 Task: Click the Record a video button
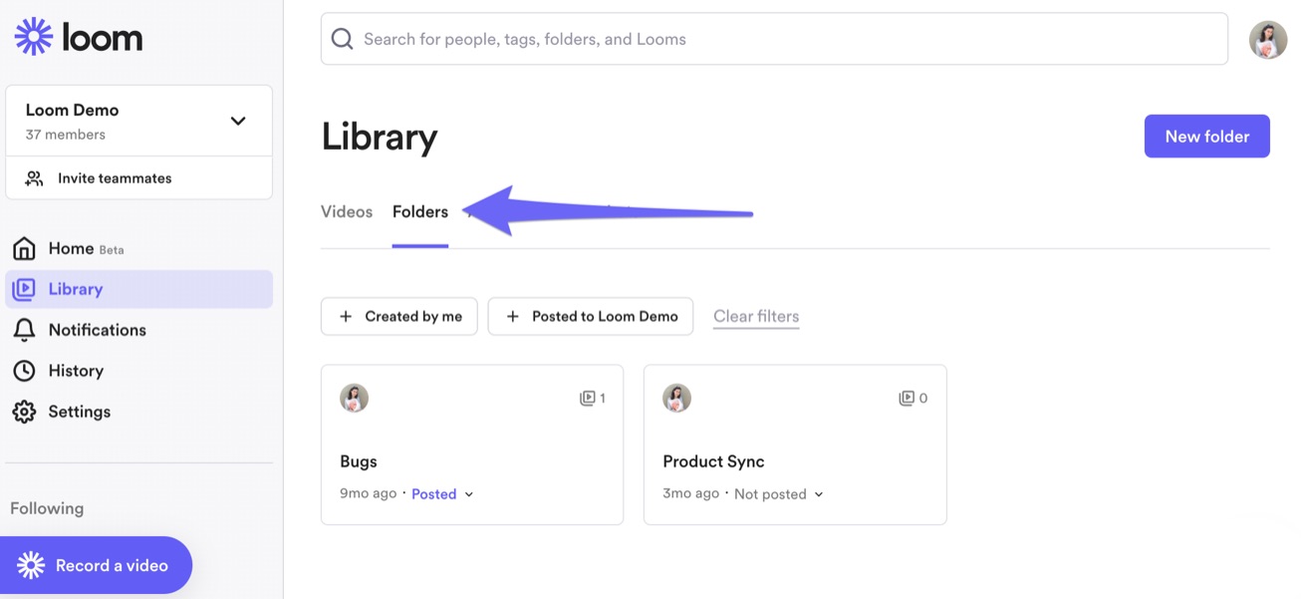(x=96, y=565)
